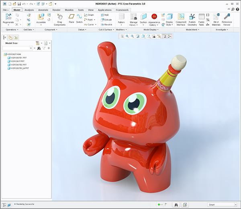Click the Regenerate icon
241x209 pixels.
click(8, 17)
